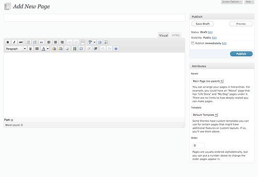Toggle the spellchecker
The image size is (258, 177).
[90, 42]
